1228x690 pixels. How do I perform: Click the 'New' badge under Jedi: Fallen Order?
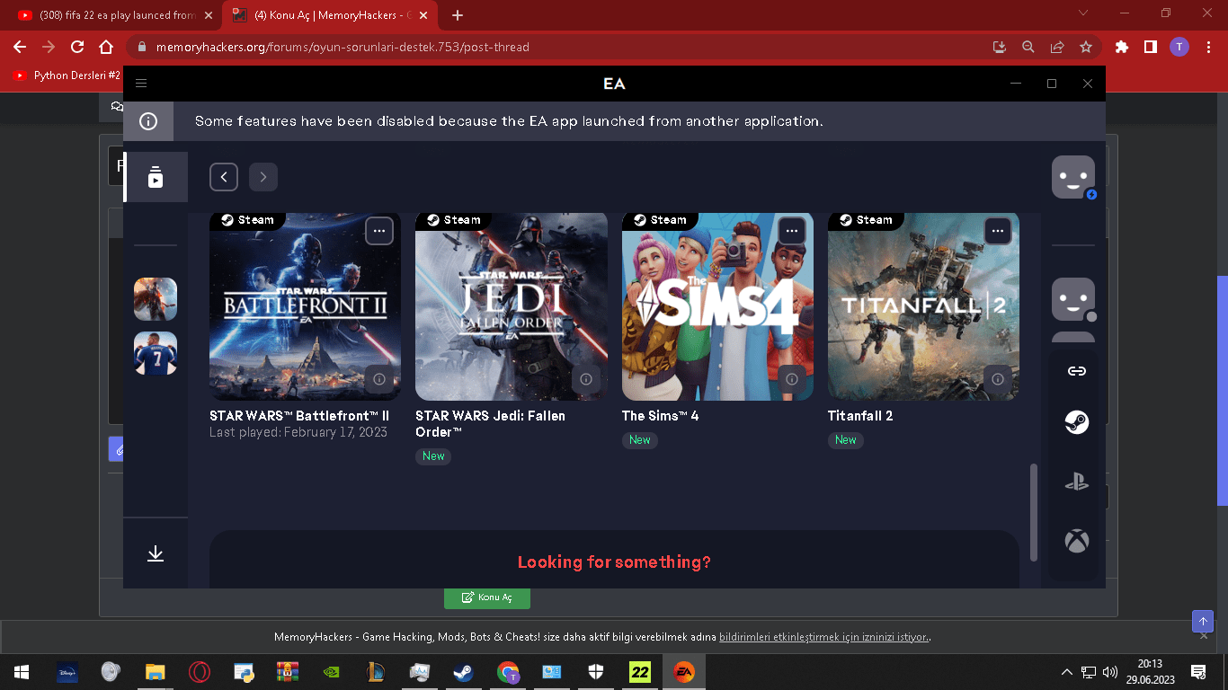point(433,456)
